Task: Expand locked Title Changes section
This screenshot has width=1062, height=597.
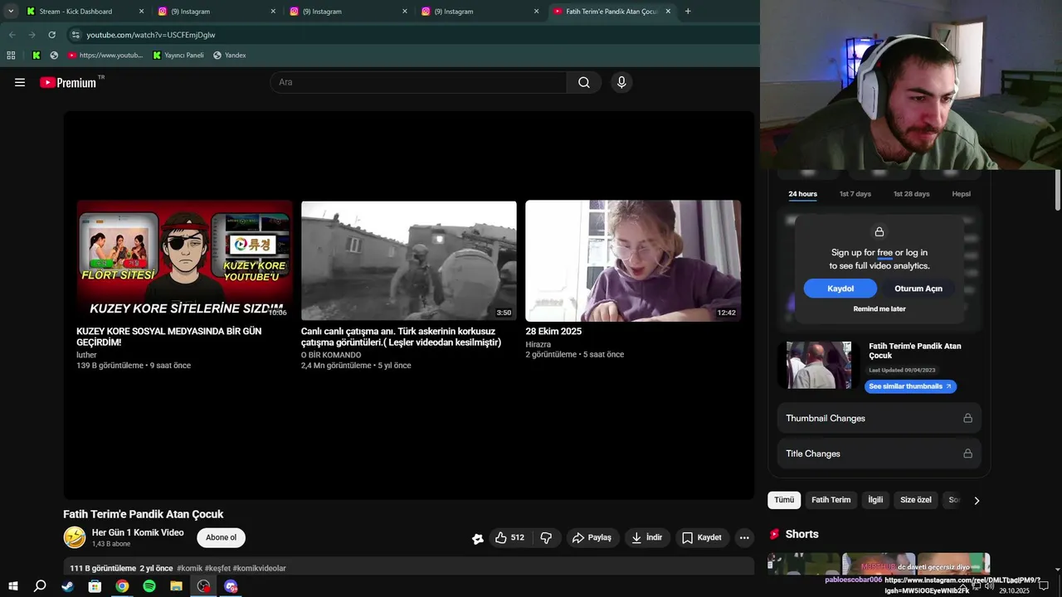Action: pyautogui.click(x=879, y=454)
